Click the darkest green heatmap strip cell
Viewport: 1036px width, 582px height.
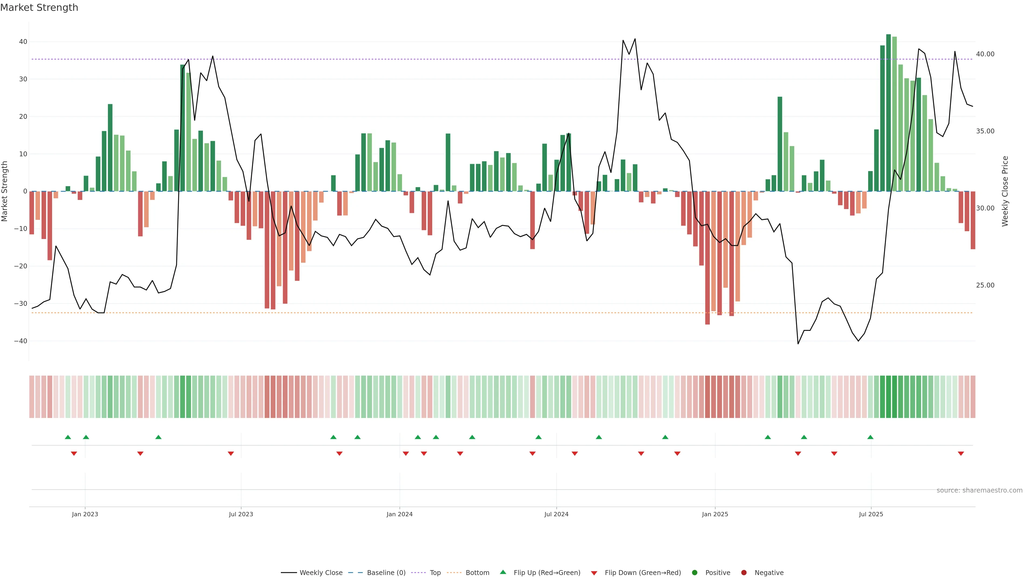click(888, 396)
